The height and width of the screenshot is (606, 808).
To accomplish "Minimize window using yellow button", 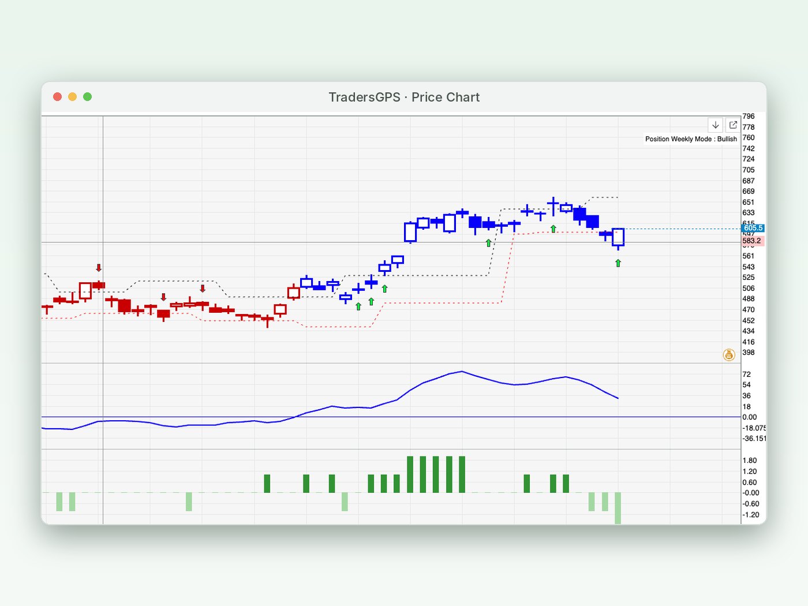I will click(x=72, y=96).
